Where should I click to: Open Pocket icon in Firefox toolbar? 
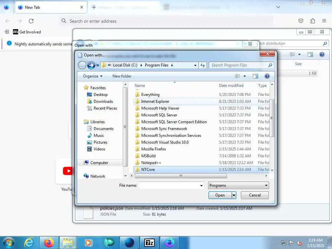(x=301, y=21)
